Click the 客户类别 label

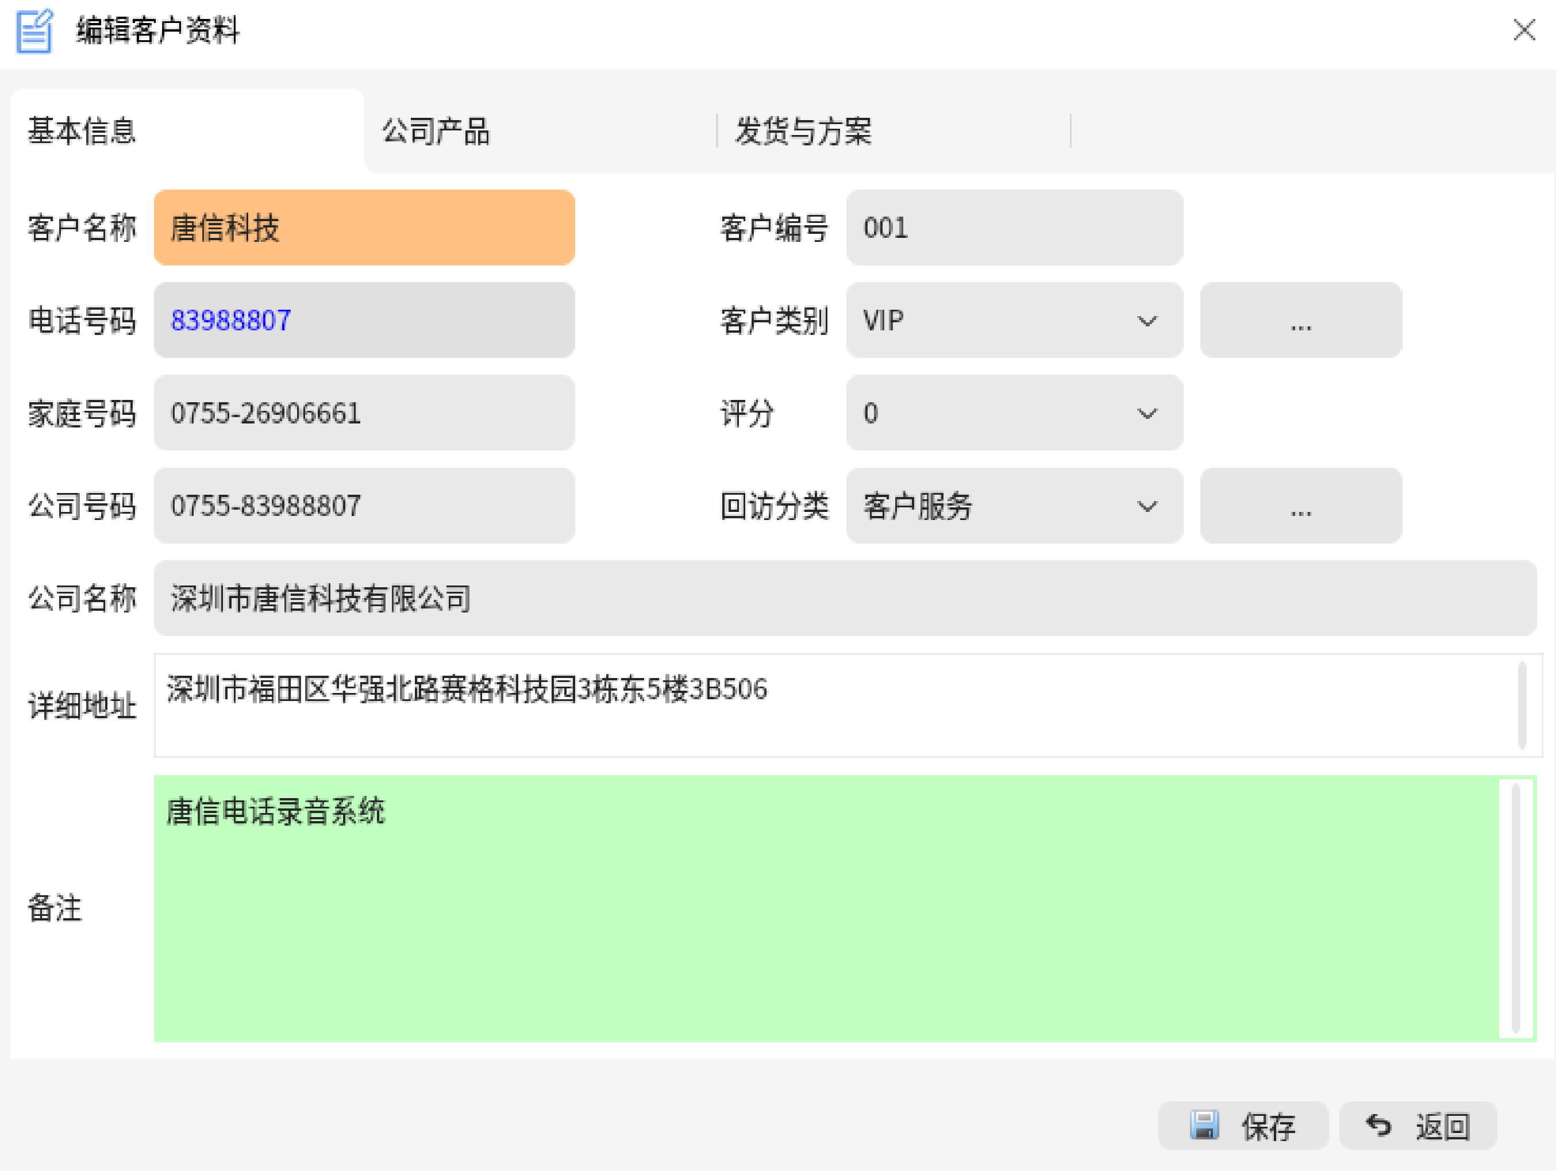[x=775, y=321]
